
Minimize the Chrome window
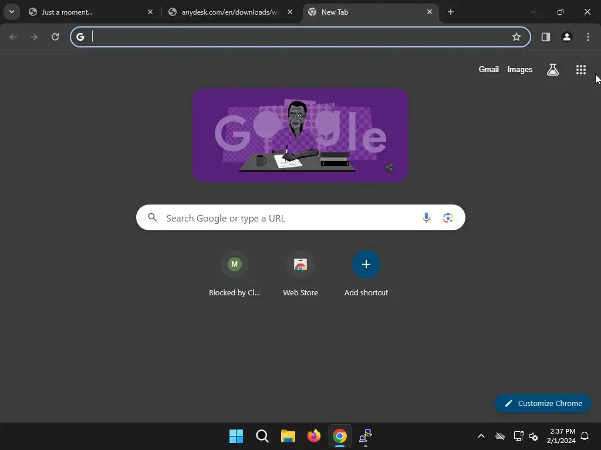[x=533, y=12]
